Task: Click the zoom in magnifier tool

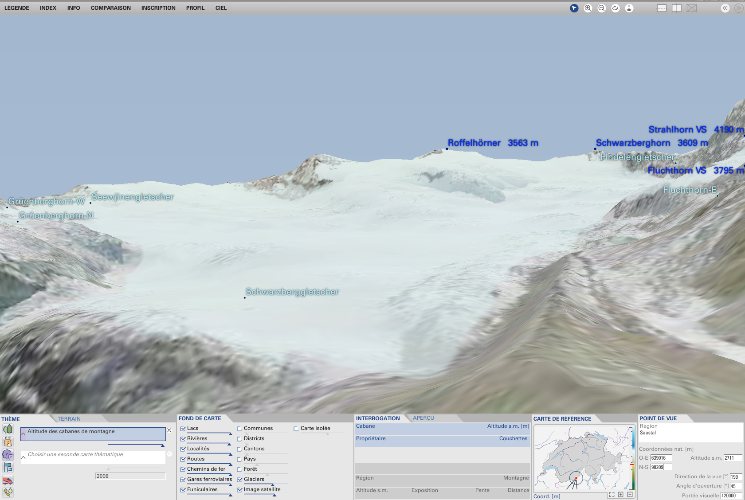Action: [588, 8]
